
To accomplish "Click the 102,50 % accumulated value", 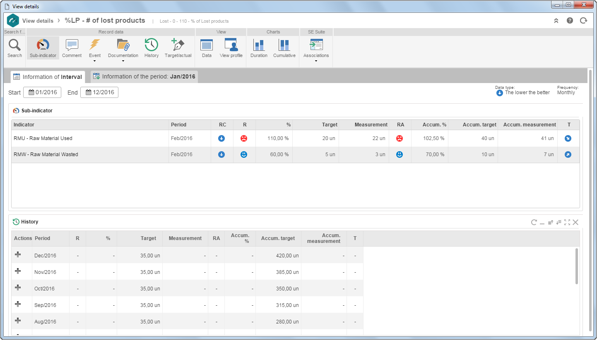I will coord(433,138).
